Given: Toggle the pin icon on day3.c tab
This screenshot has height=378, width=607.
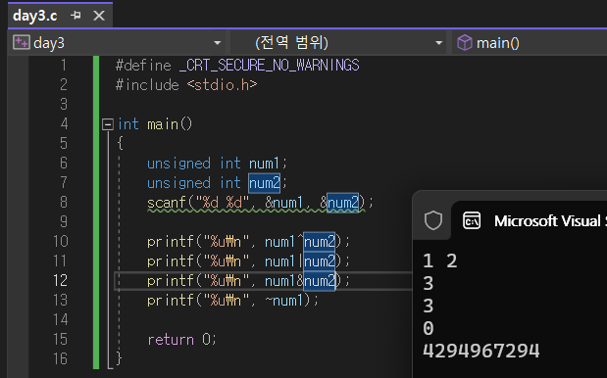Looking at the screenshot, I should pos(76,16).
